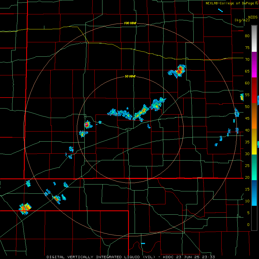This screenshot has height=259, width=259.
Task: Click the 75 value on color scale
Action: tap(247, 48)
